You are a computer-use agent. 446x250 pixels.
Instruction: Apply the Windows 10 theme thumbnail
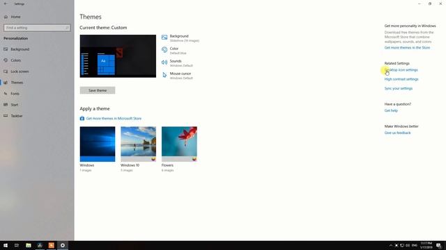click(x=138, y=144)
